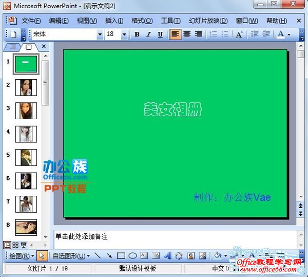The height and width of the screenshot is (277, 308).
Task: Open font color dropdown arrow
Action: click(x=289, y=34)
